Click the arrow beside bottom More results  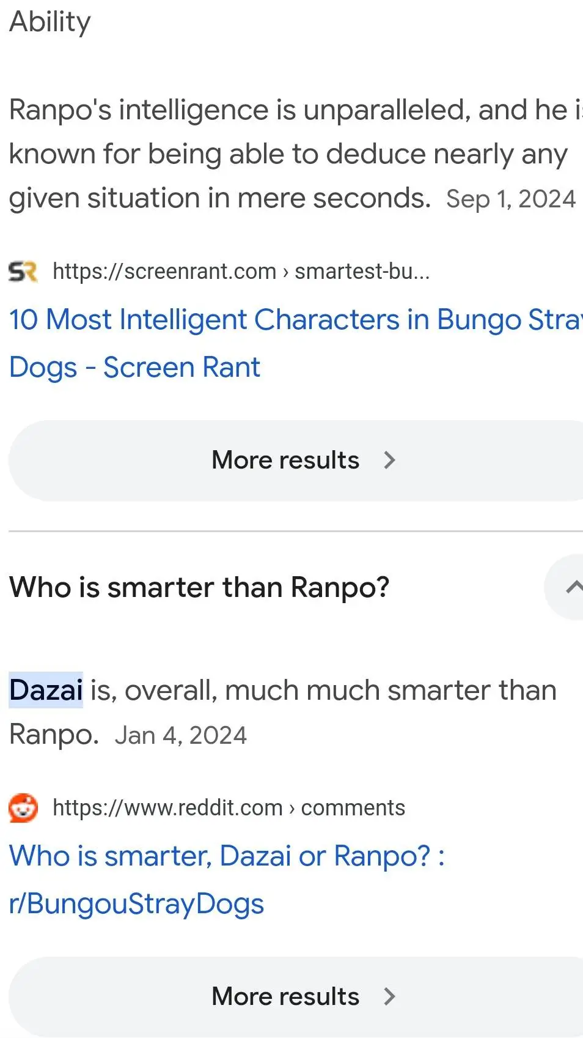389,996
